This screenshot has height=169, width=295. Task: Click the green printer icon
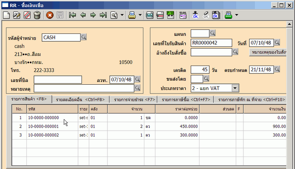[x=229, y=15]
